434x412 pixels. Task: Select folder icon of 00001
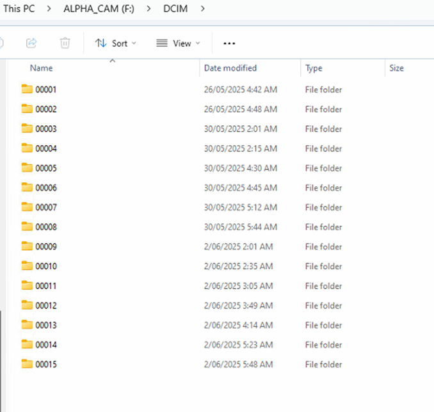point(27,89)
